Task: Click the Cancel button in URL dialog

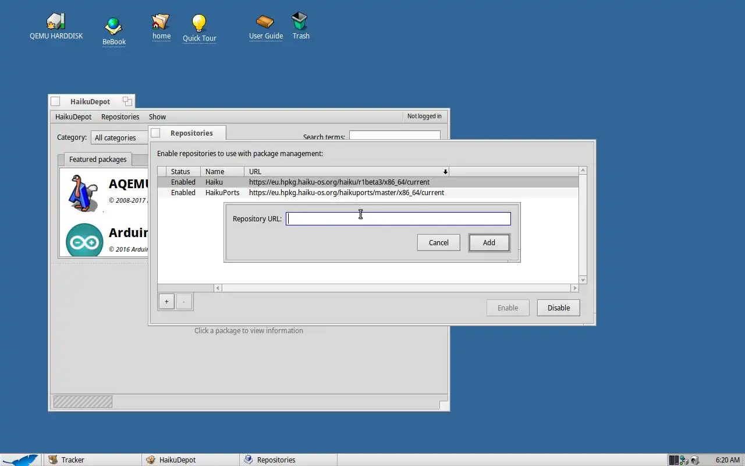Action: tap(438, 242)
